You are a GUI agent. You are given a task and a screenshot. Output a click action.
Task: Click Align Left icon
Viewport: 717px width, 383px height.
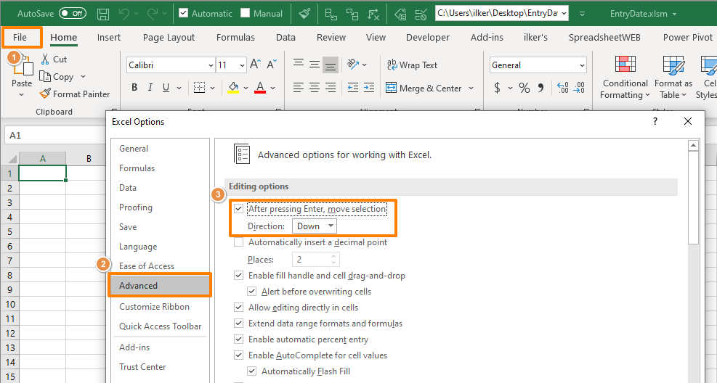299,87
